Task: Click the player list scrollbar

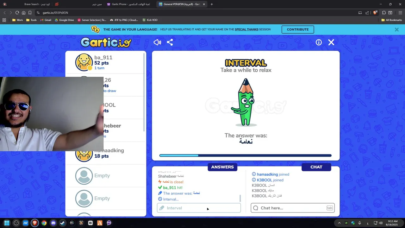Action: tap(144, 92)
